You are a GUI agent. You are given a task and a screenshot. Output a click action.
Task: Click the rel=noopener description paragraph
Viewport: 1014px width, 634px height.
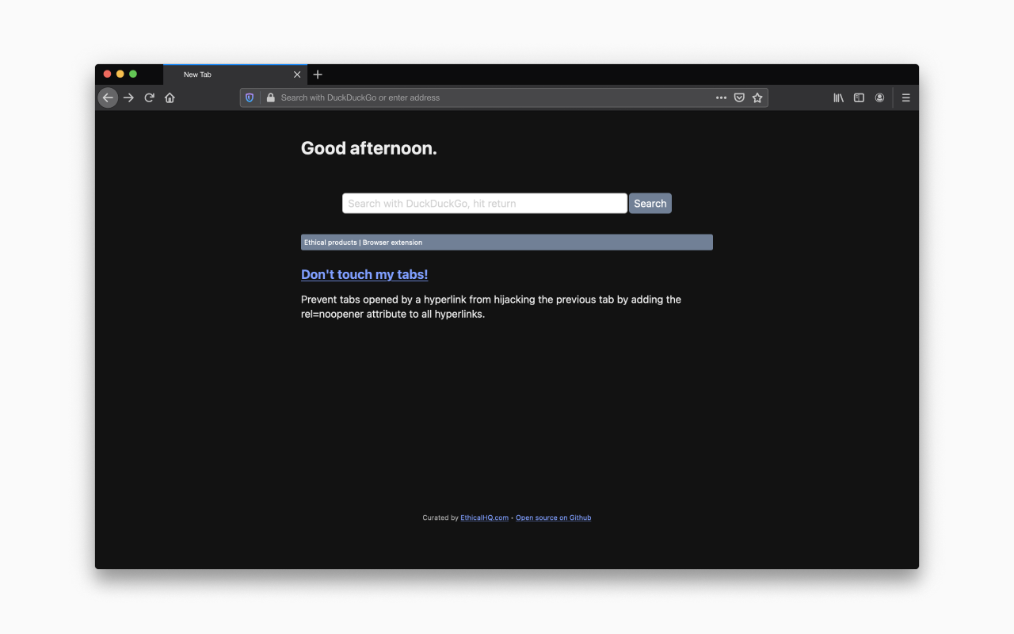[491, 307]
